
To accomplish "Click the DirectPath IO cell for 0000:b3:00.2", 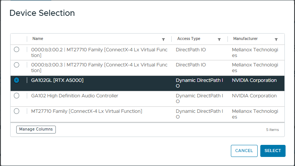I will tap(191, 49).
